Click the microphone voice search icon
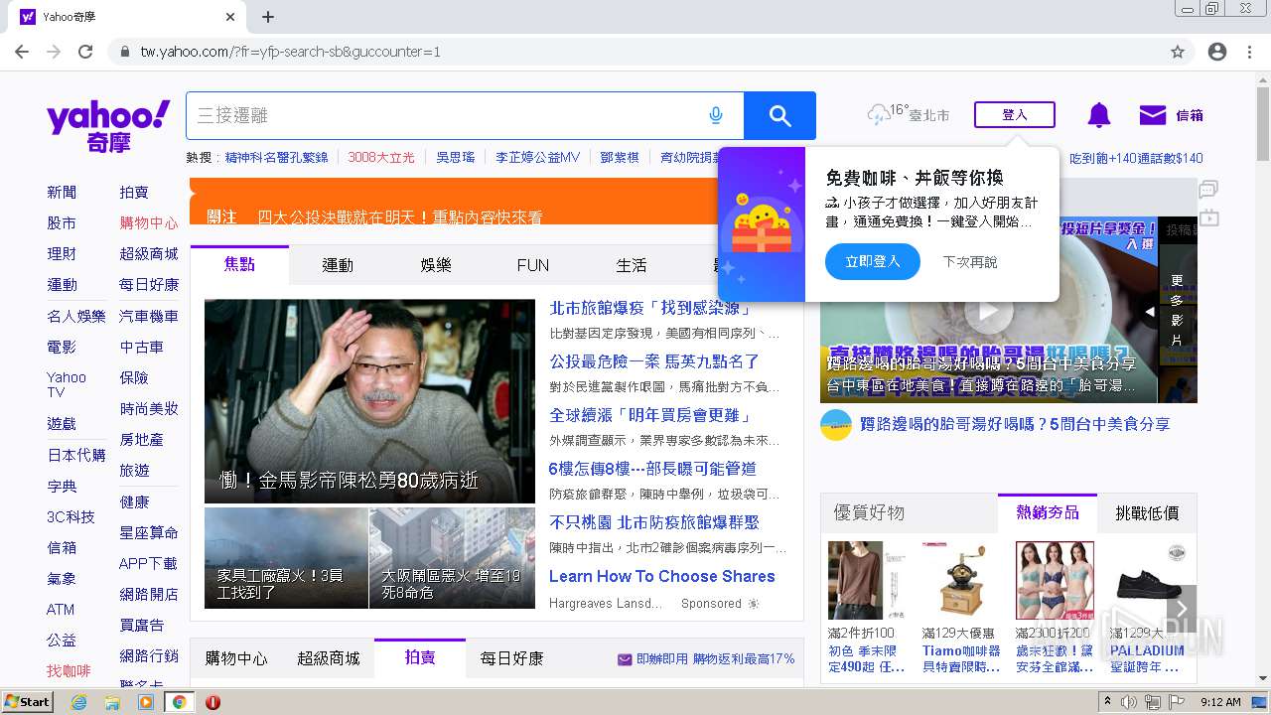1271x715 pixels. pyautogui.click(x=716, y=116)
